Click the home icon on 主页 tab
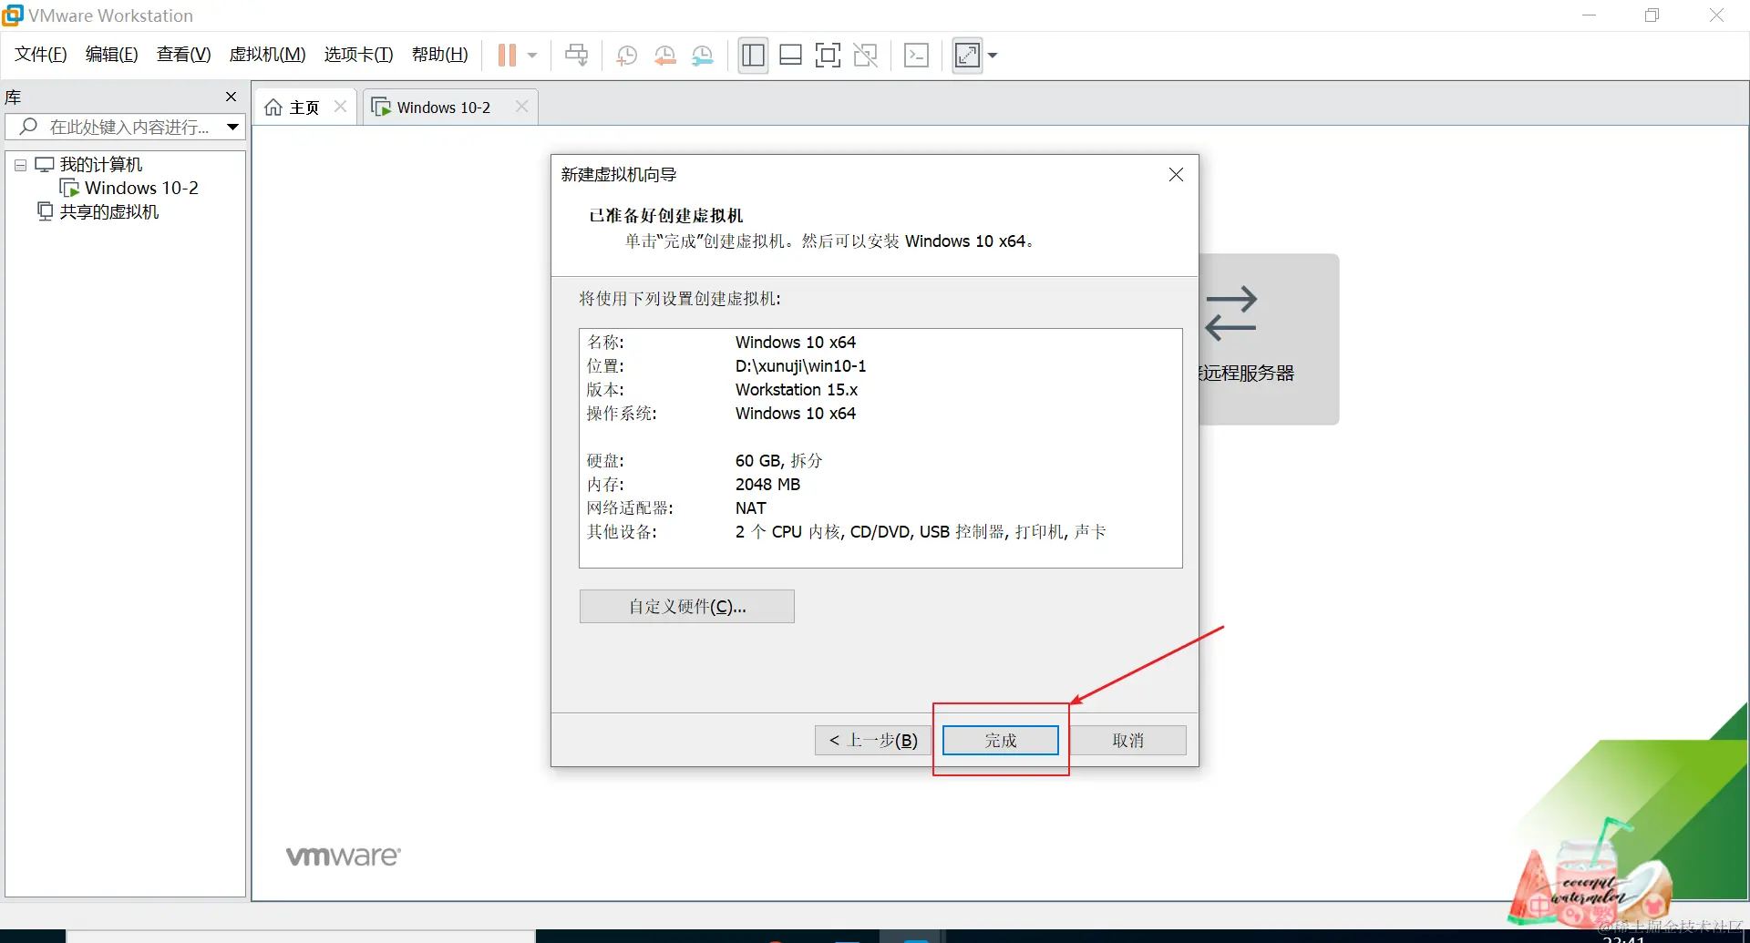Image resolution: width=1750 pixels, height=943 pixels. 273,108
